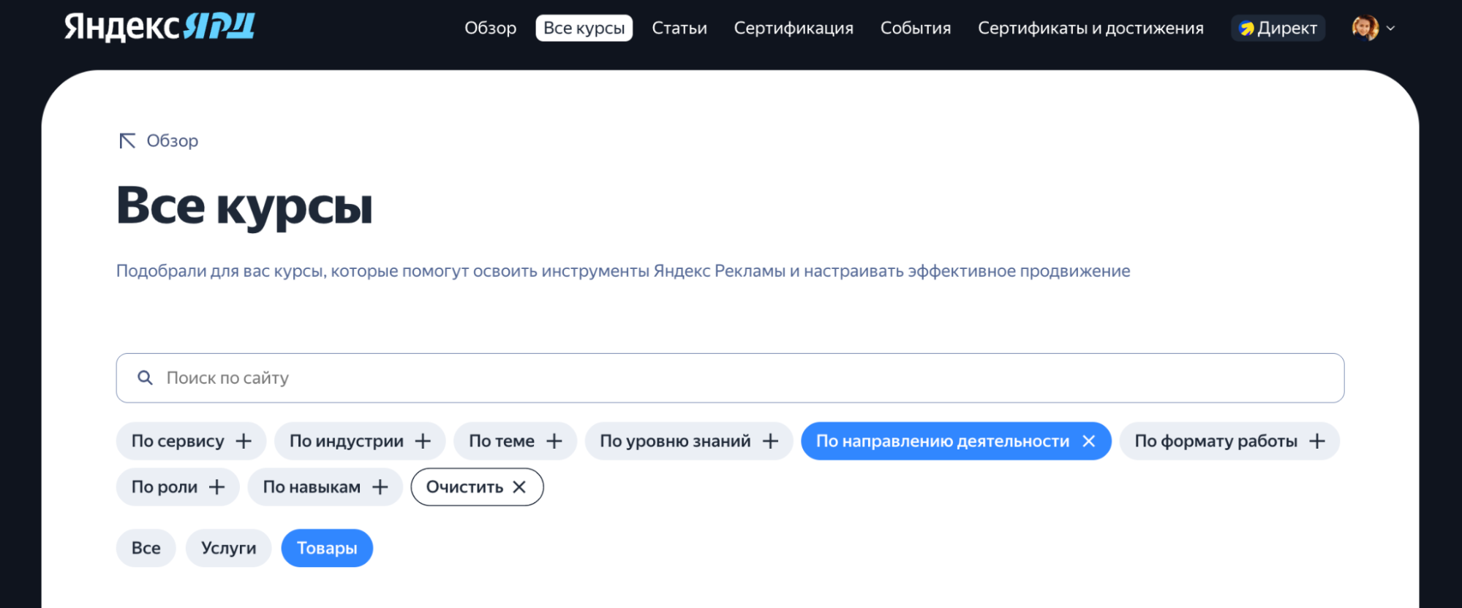The width and height of the screenshot is (1462, 608).
Task: Click the X icon on Очистить button
Action: pos(519,487)
